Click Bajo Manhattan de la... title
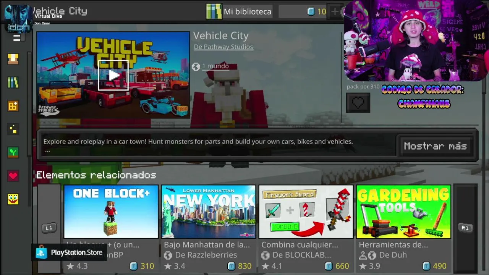This screenshot has height=275, width=489. [x=207, y=244]
